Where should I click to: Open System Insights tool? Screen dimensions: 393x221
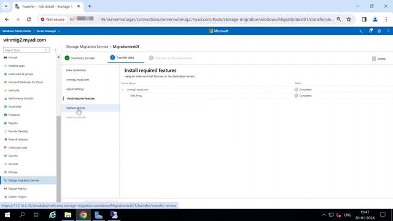point(17,197)
